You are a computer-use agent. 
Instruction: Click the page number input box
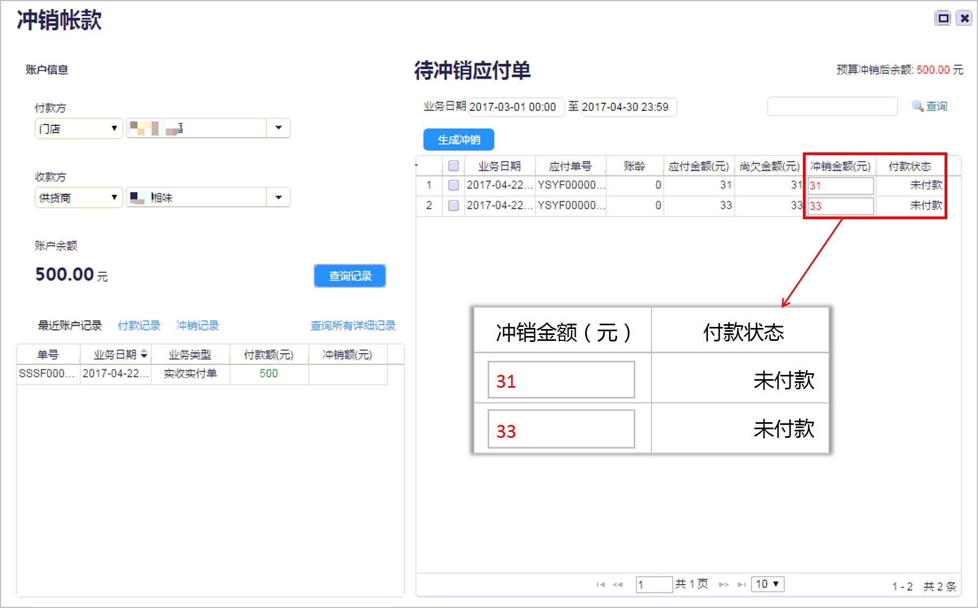click(x=654, y=584)
